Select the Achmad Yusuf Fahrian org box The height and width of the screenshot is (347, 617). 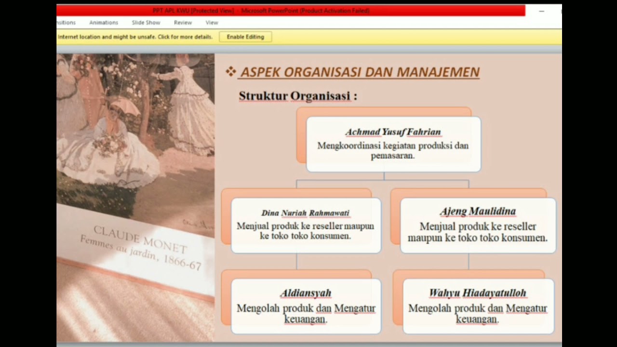pyautogui.click(x=393, y=144)
